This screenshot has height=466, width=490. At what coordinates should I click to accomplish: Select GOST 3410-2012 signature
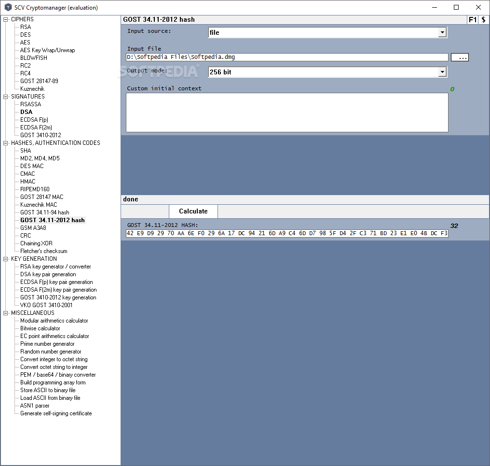tap(41, 135)
